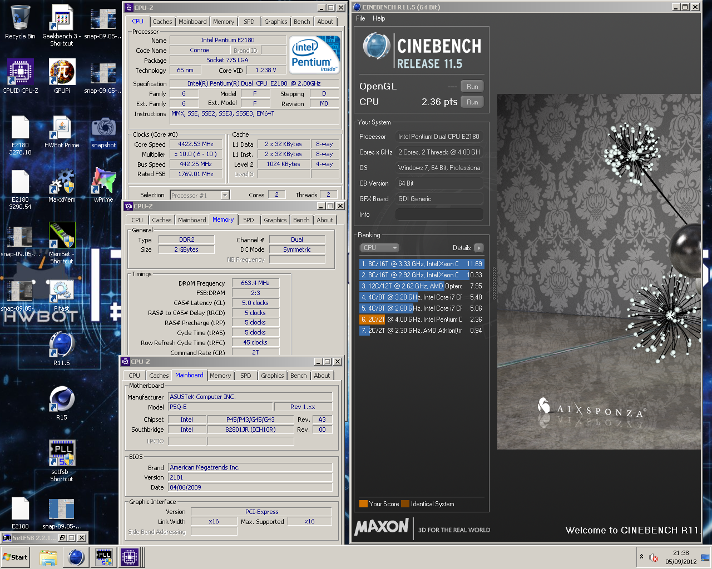
Task: Open Cinebench R11.5 desktop icon
Action: tap(62, 350)
